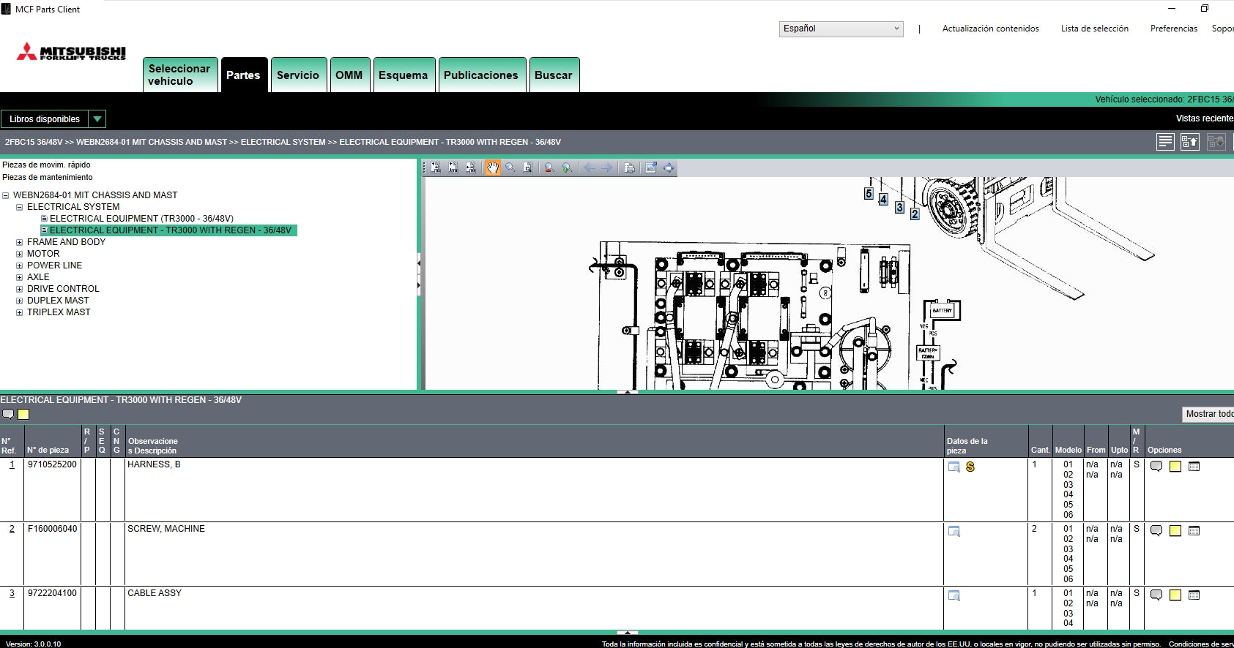Click the zoom out magnifier icon
This screenshot has height=648, width=1234.
point(549,167)
